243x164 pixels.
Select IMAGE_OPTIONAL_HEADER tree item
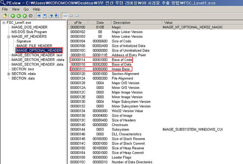pyautogui.click(x=39, y=51)
